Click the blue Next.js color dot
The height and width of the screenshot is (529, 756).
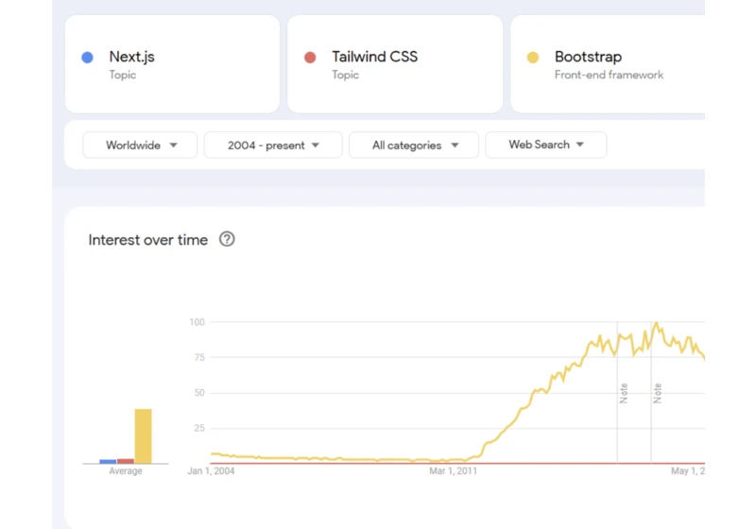coord(87,58)
